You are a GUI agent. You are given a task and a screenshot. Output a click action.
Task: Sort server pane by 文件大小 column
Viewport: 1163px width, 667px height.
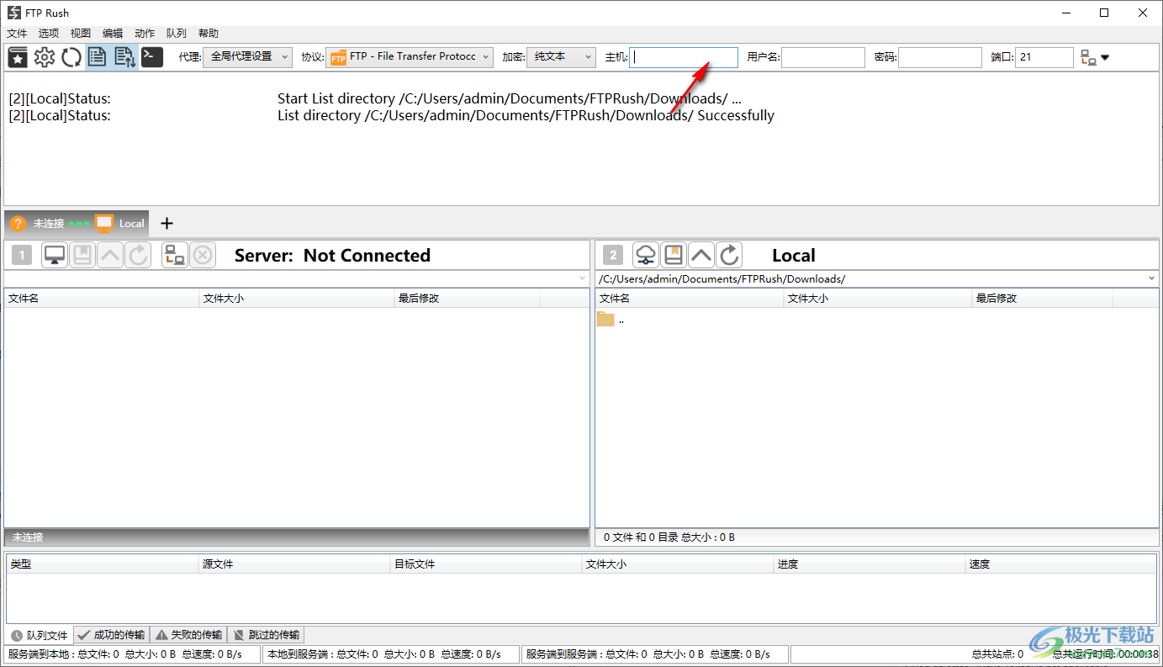(x=297, y=299)
